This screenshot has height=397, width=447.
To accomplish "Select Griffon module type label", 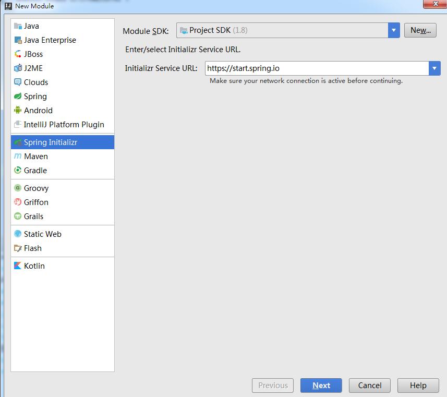I will pos(36,202).
